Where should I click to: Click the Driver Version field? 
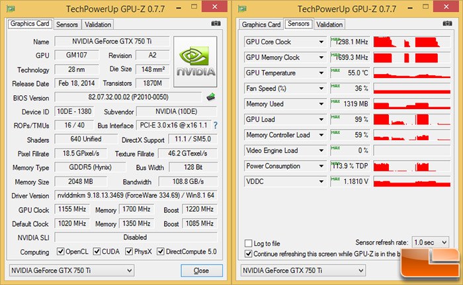tap(136, 196)
